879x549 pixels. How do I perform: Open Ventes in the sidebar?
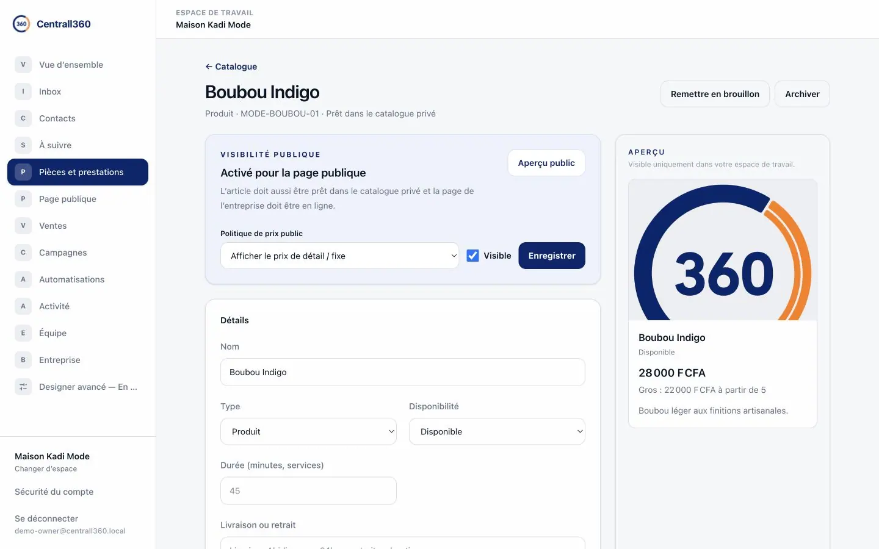tap(78, 226)
